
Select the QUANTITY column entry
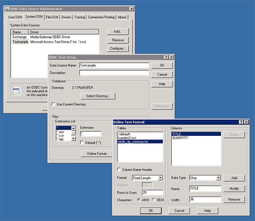tap(180, 138)
